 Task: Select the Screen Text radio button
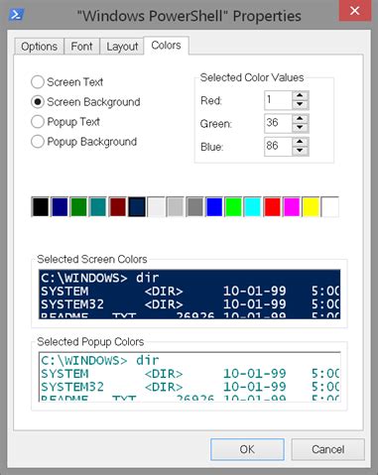[67, 82]
